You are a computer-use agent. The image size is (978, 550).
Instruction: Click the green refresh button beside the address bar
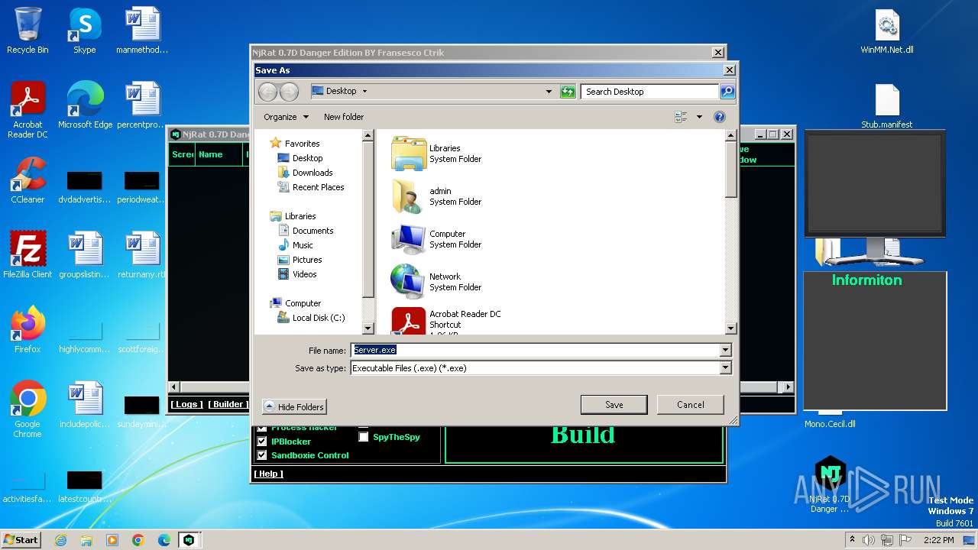567,92
